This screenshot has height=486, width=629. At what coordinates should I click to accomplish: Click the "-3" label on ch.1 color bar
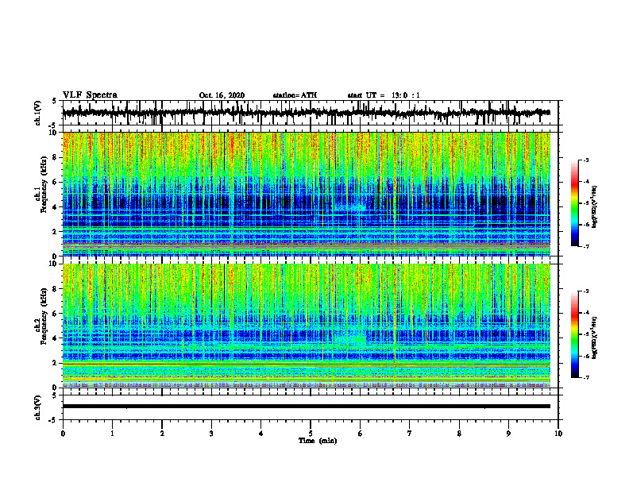tap(586, 160)
